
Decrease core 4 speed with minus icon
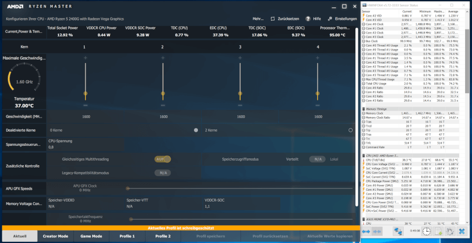click(x=317, y=106)
